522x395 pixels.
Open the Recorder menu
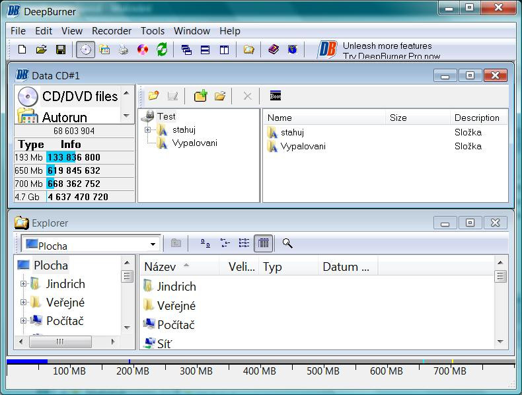coord(112,31)
